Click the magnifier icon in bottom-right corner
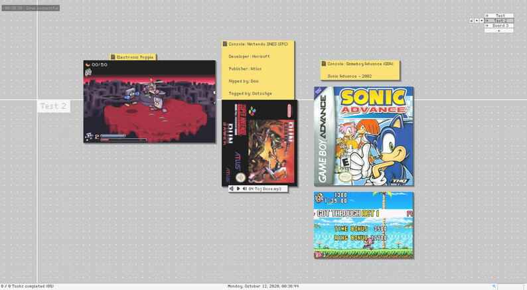The width and height of the screenshot is (527, 290). coord(494,286)
